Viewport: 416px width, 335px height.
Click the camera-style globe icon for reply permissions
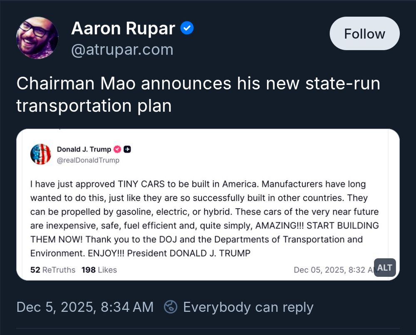(170, 307)
